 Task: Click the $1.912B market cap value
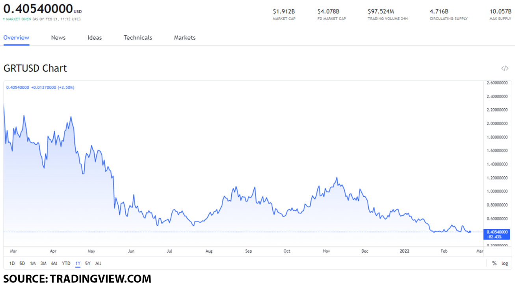[284, 12]
